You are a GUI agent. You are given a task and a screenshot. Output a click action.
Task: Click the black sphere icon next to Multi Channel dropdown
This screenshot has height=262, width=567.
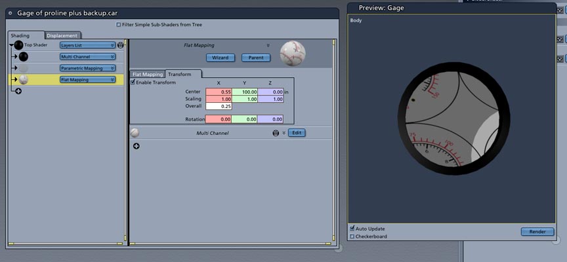[24, 57]
